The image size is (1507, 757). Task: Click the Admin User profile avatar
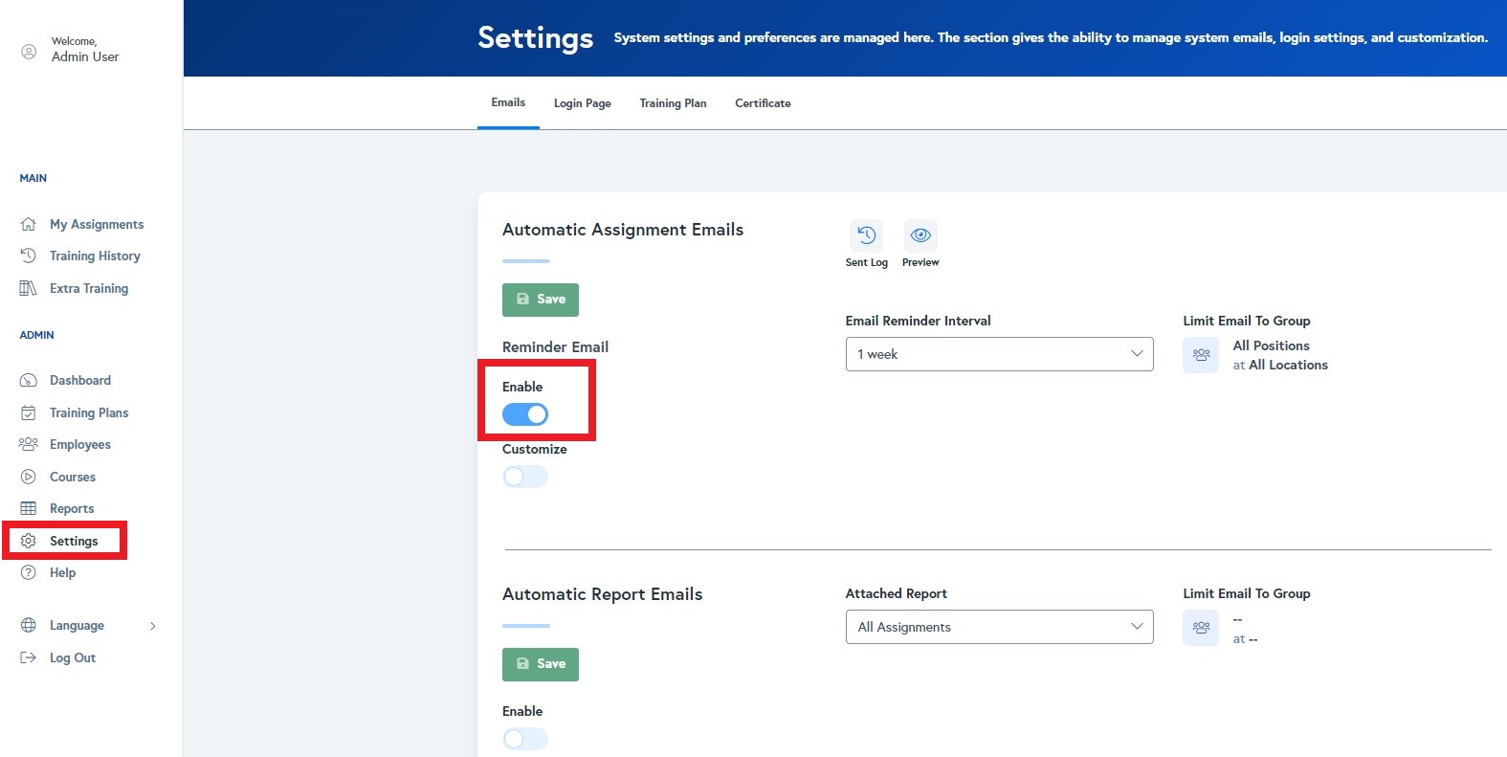pyautogui.click(x=29, y=51)
